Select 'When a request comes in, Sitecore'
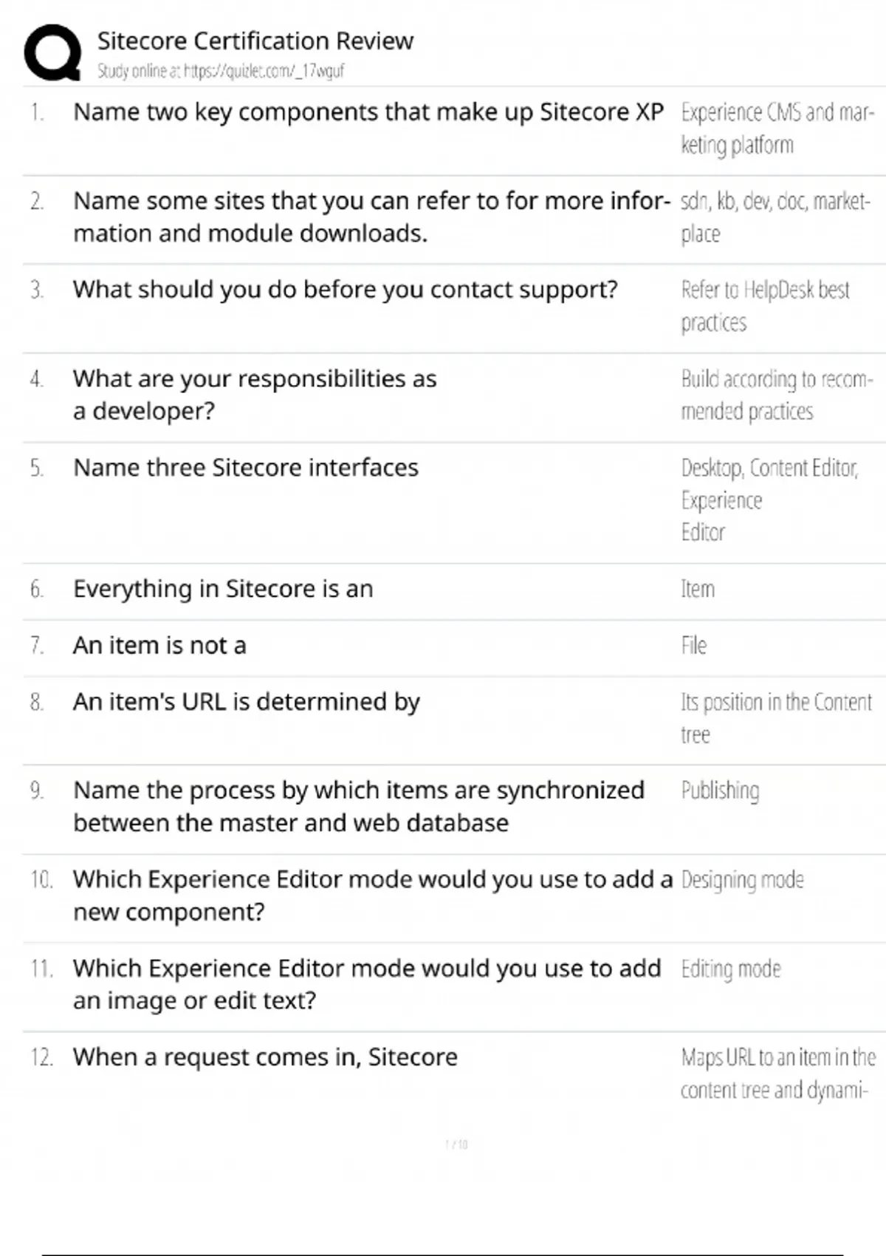Screen dimensions: 886x1256 [x=265, y=1057]
